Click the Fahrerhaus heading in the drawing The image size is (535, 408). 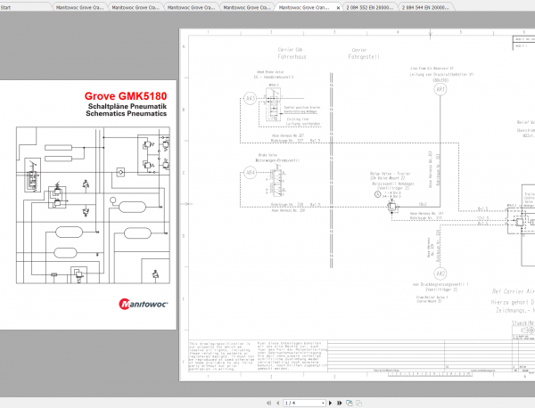[x=292, y=57]
